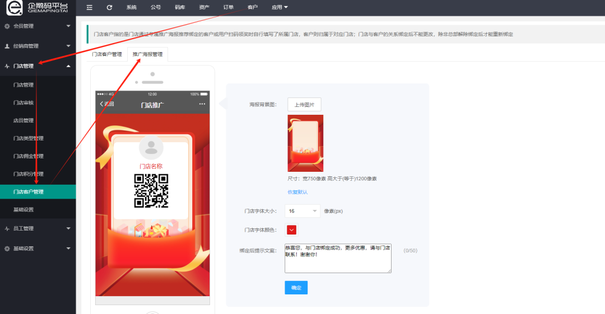Open the 门店字体大小 dropdown showing 16
This screenshot has height=314, width=605.
tap(302, 211)
